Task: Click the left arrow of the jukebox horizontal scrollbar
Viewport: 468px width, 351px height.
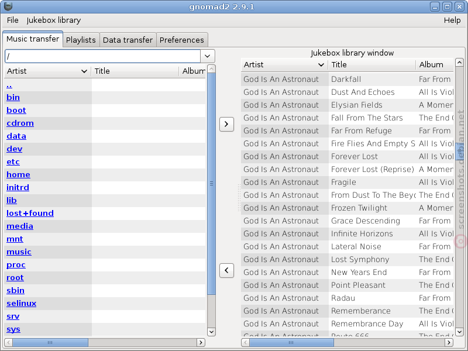Action: pos(245,342)
